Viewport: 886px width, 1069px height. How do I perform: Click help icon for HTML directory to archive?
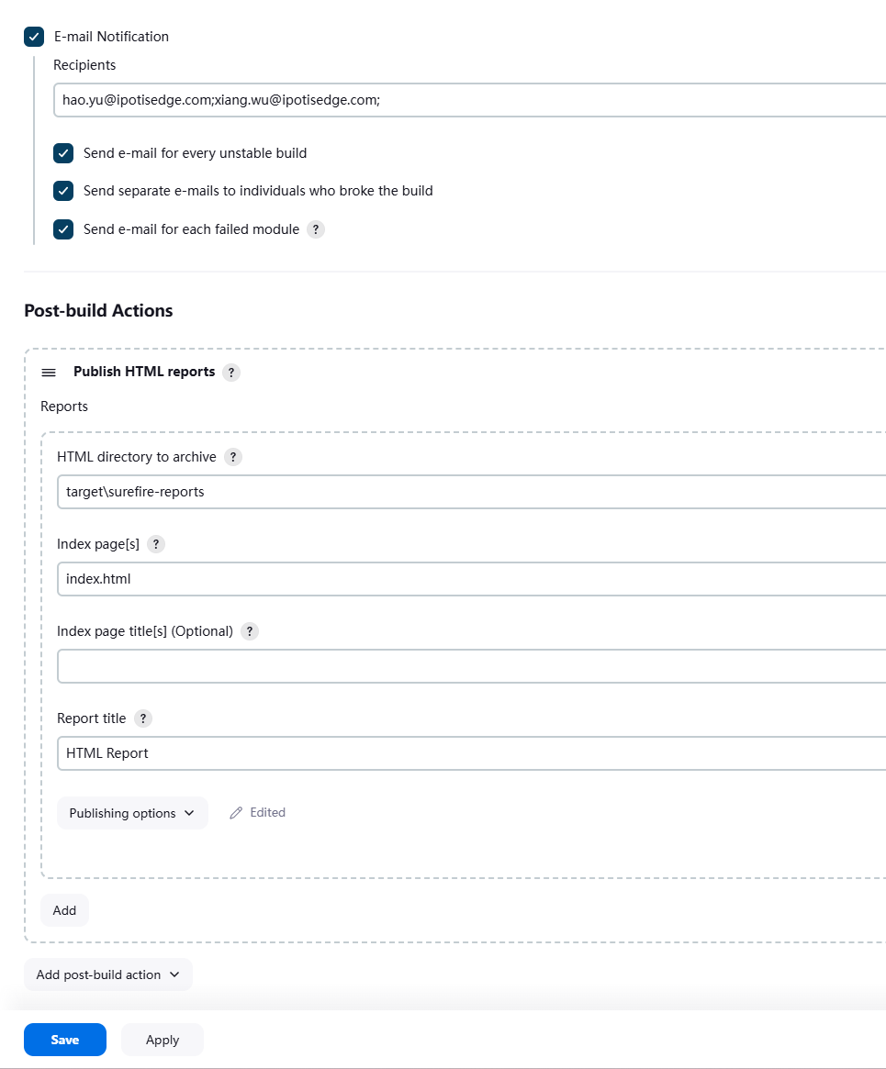tap(233, 457)
